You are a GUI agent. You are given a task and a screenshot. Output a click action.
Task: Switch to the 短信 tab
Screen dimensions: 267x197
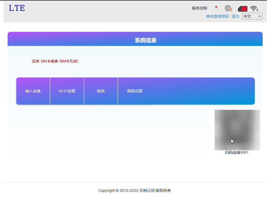coord(101,91)
